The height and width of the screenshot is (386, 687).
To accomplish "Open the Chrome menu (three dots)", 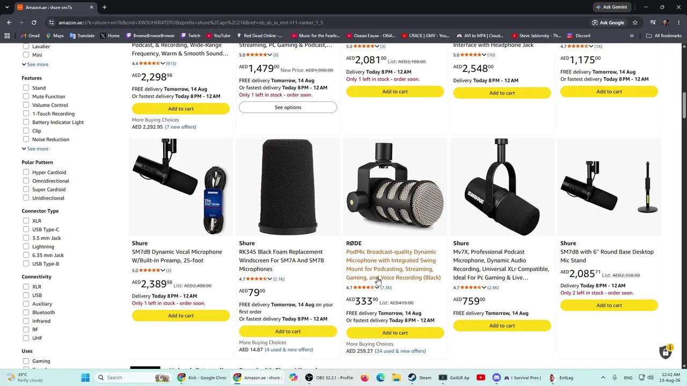I will [x=678, y=23].
